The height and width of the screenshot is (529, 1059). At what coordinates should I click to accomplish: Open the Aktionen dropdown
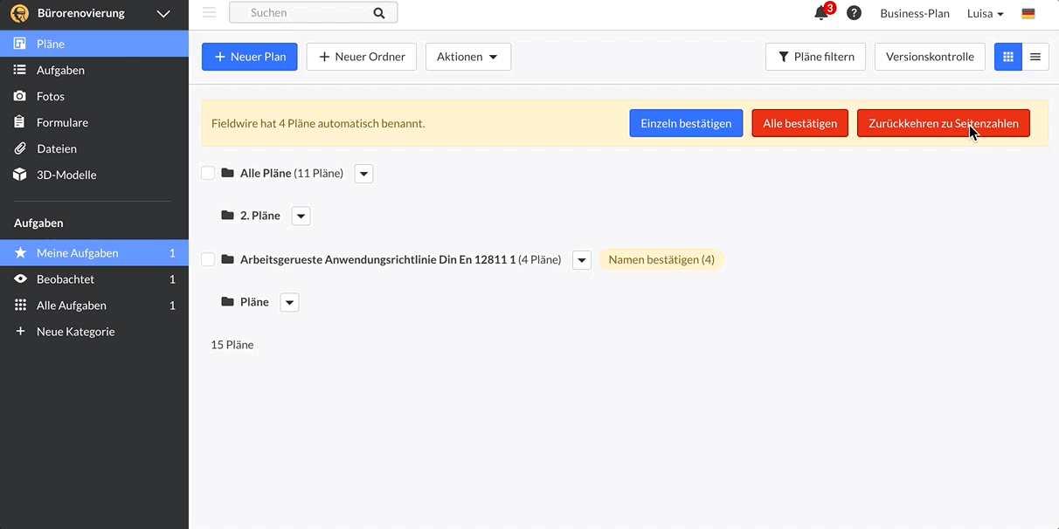click(468, 57)
